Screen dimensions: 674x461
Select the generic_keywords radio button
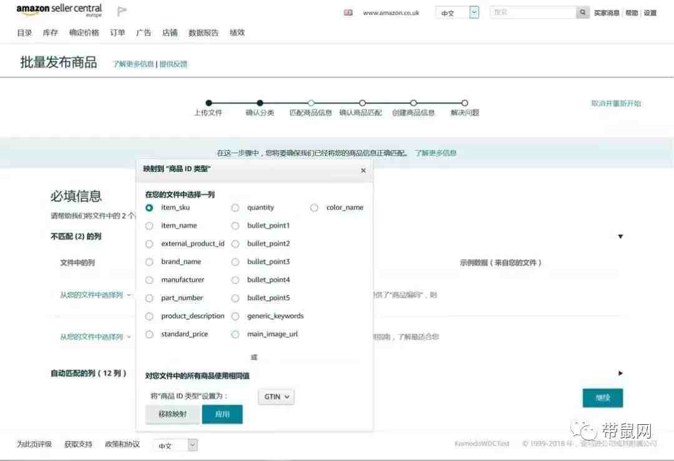point(235,316)
